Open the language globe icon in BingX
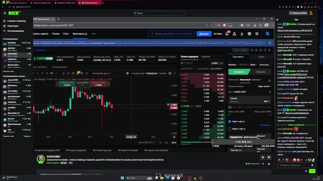Viewport: 323px width, 181px height. click(249, 34)
